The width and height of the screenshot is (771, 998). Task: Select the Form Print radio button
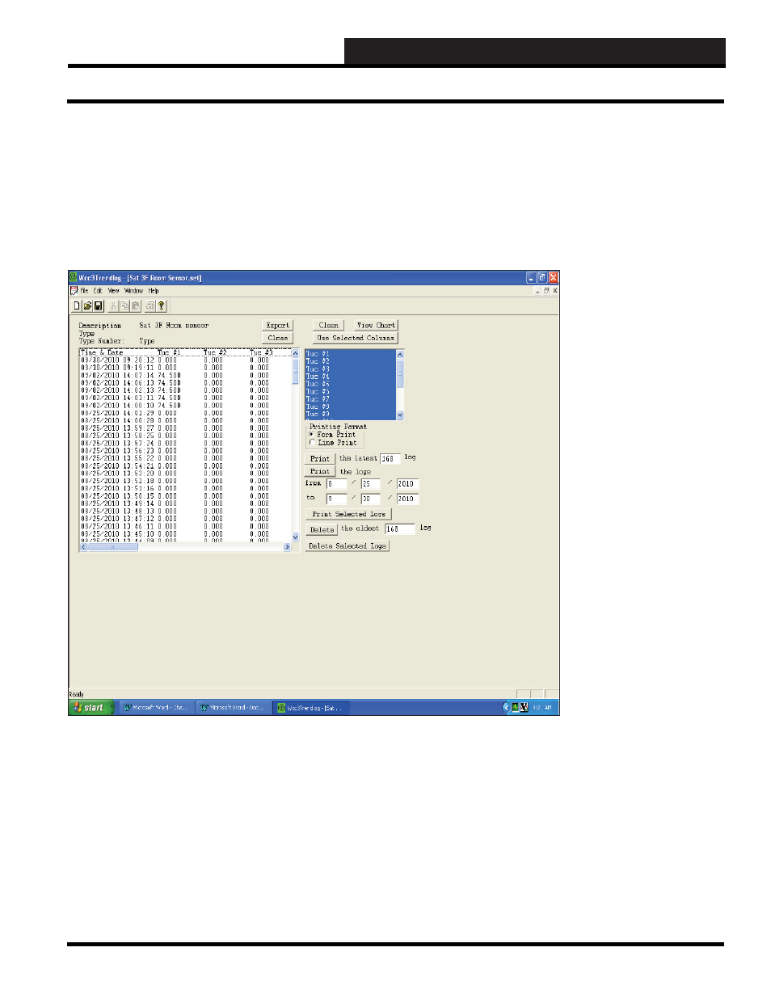312,435
